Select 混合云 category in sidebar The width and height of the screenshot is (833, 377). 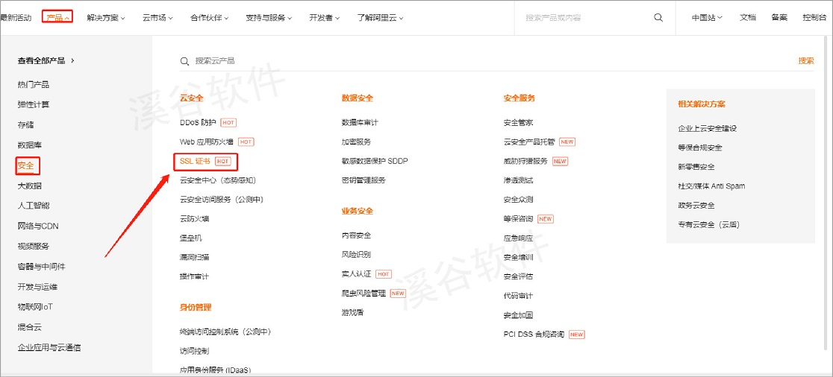click(x=29, y=328)
